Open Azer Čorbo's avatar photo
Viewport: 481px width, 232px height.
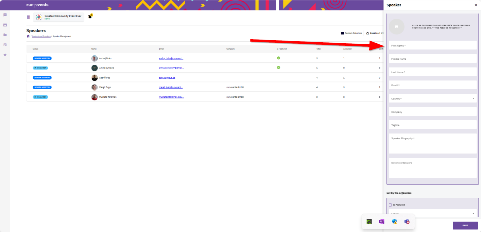pos(95,78)
